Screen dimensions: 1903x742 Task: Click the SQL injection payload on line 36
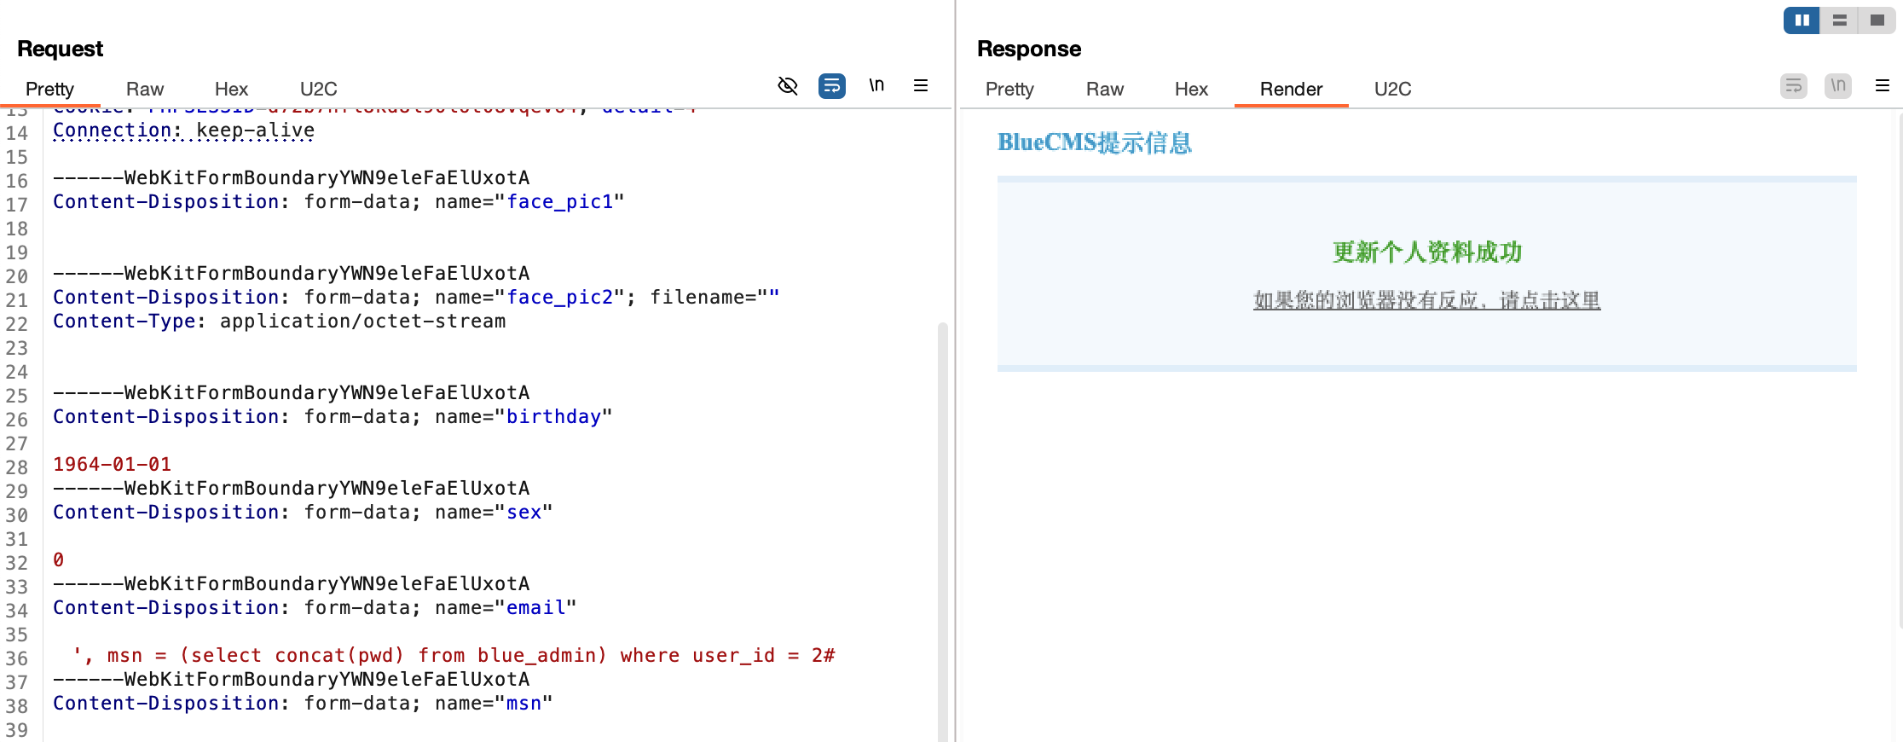454,655
